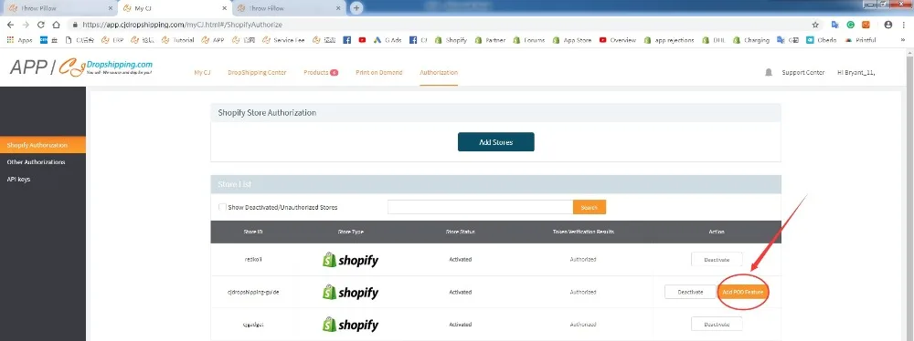
Task: Click the redkoil store ID text
Action: pyautogui.click(x=253, y=260)
